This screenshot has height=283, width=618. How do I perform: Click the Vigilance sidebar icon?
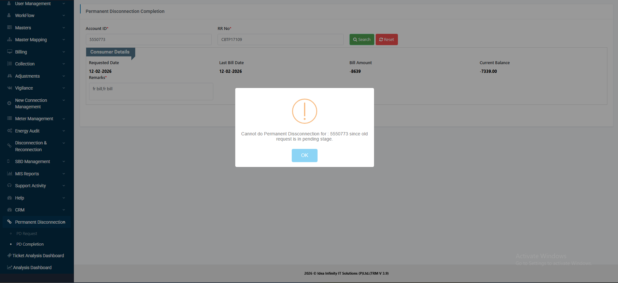click(x=9, y=88)
